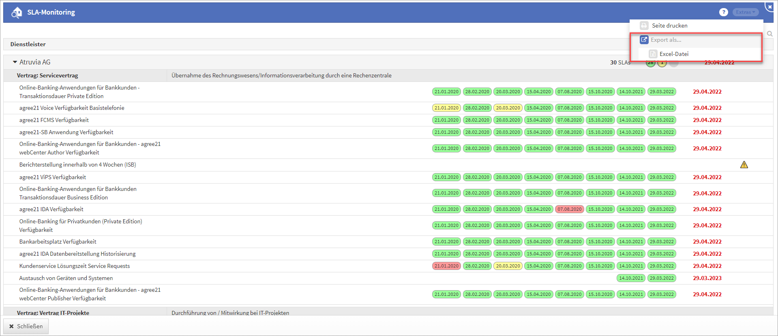This screenshot has width=778, height=336.
Task: Choose Excel-Datei export option
Action: click(x=673, y=54)
